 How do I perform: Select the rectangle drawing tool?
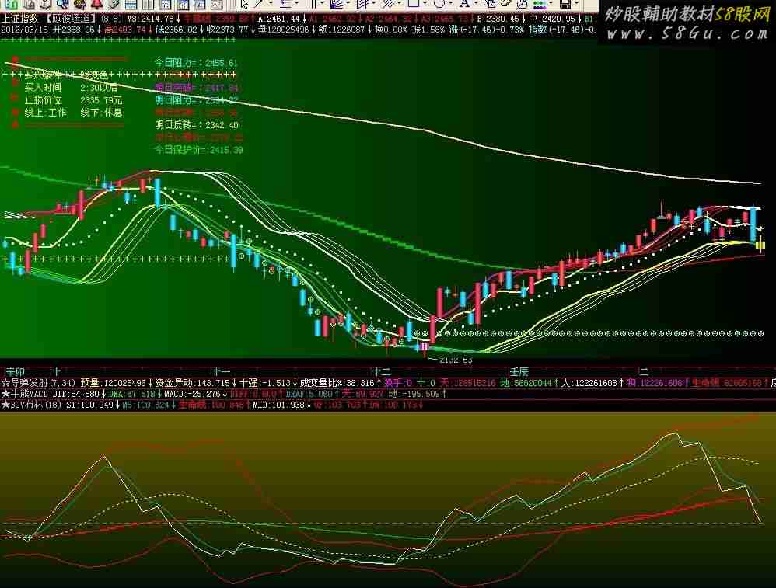(414, 3)
